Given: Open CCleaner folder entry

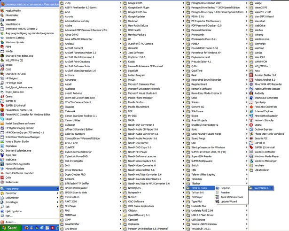Looking at the screenshot, I should (x=91, y=125).
